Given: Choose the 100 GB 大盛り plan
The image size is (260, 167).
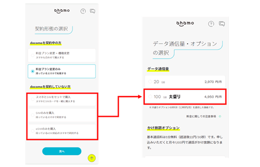Looking at the screenshot, I should tap(185, 97).
